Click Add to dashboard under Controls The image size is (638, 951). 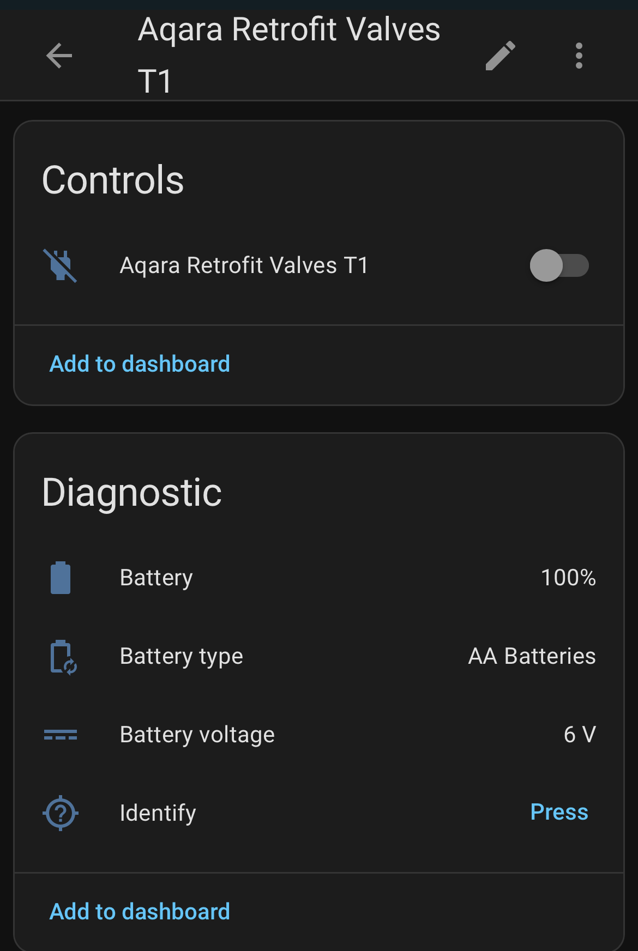140,364
